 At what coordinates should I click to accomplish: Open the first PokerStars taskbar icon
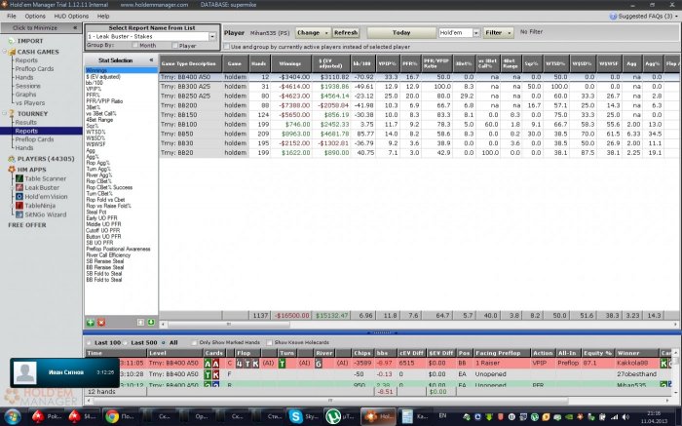tap(39, 416)
